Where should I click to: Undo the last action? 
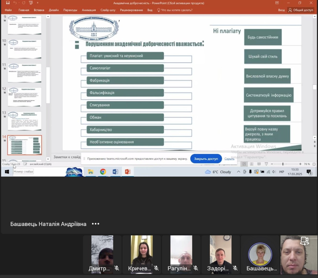[x=15, y=3]
